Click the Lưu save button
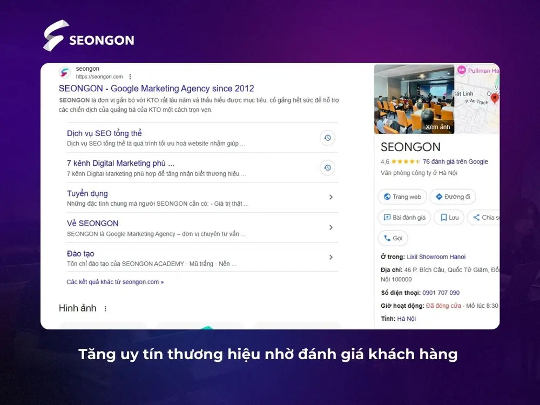The image size is (540, 405). click(x=449, y=217)
